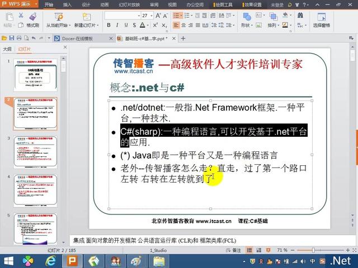
Task: Apply subscript with the X₂ icon
Action: click(164, 25)
